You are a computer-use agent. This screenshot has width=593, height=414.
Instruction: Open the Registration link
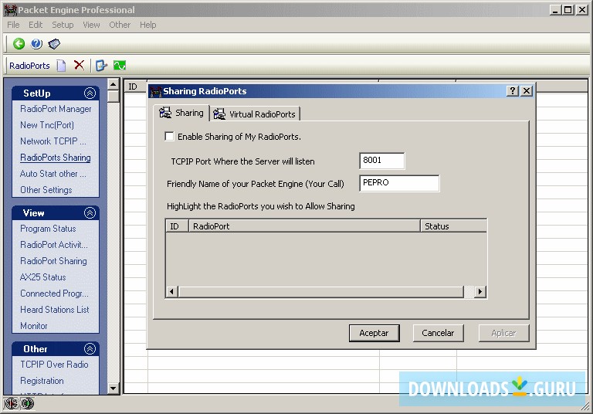tap(42, 381)
